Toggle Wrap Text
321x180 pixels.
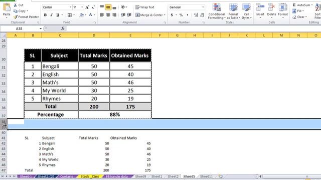145,7
